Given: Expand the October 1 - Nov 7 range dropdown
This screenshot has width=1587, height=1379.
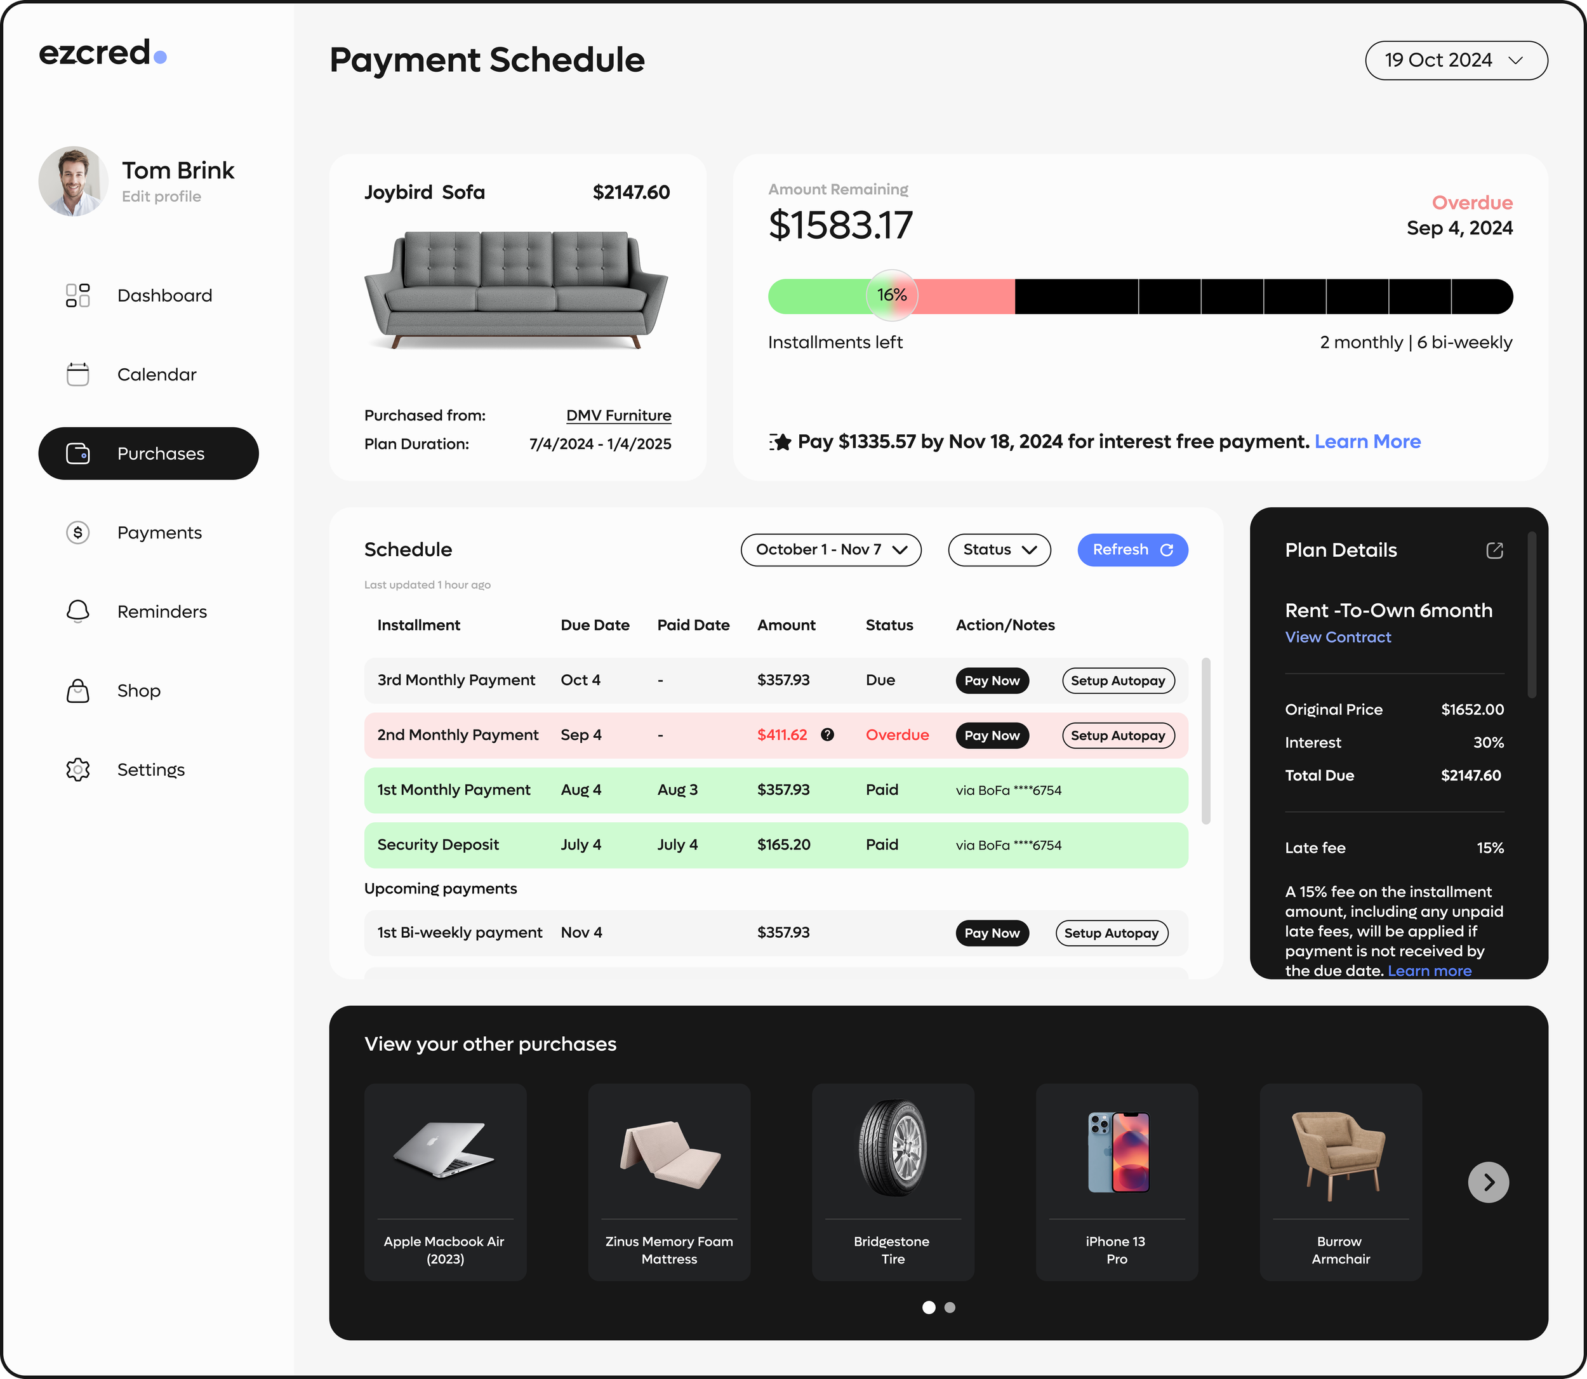Looking at the screenshot, I should point(830,549).
